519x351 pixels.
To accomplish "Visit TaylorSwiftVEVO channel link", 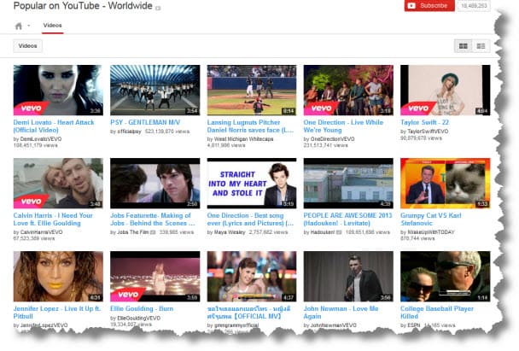I will [428, 132].
